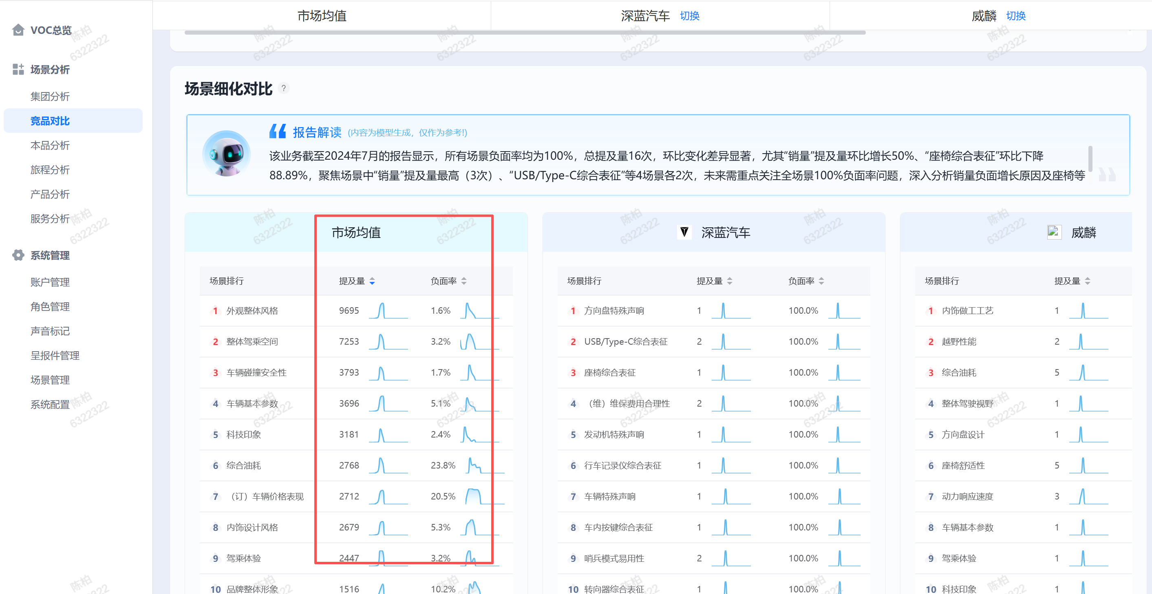The image size is (1152, 594).
Task: Collapse the 场景分析 menu group
Action: click(x=50, y=69)
